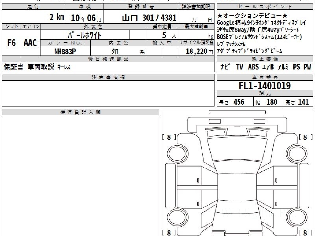Select the 車両取説 item
Screen dimensions: 315x236
point(41,67)
